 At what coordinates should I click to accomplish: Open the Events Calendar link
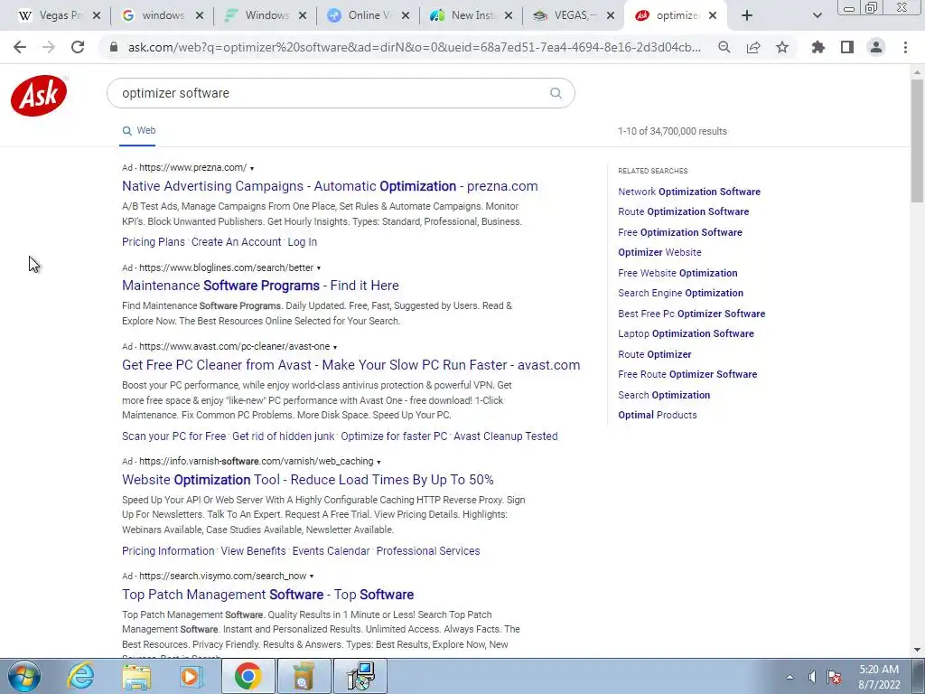coord(331,551)
